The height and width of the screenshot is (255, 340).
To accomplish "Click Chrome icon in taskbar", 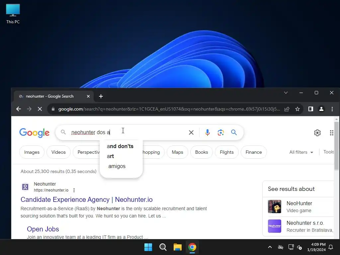I will click(192, 247).
